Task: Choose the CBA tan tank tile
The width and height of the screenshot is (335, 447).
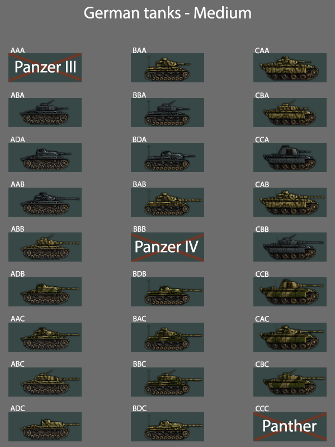Action: (290, 113)
